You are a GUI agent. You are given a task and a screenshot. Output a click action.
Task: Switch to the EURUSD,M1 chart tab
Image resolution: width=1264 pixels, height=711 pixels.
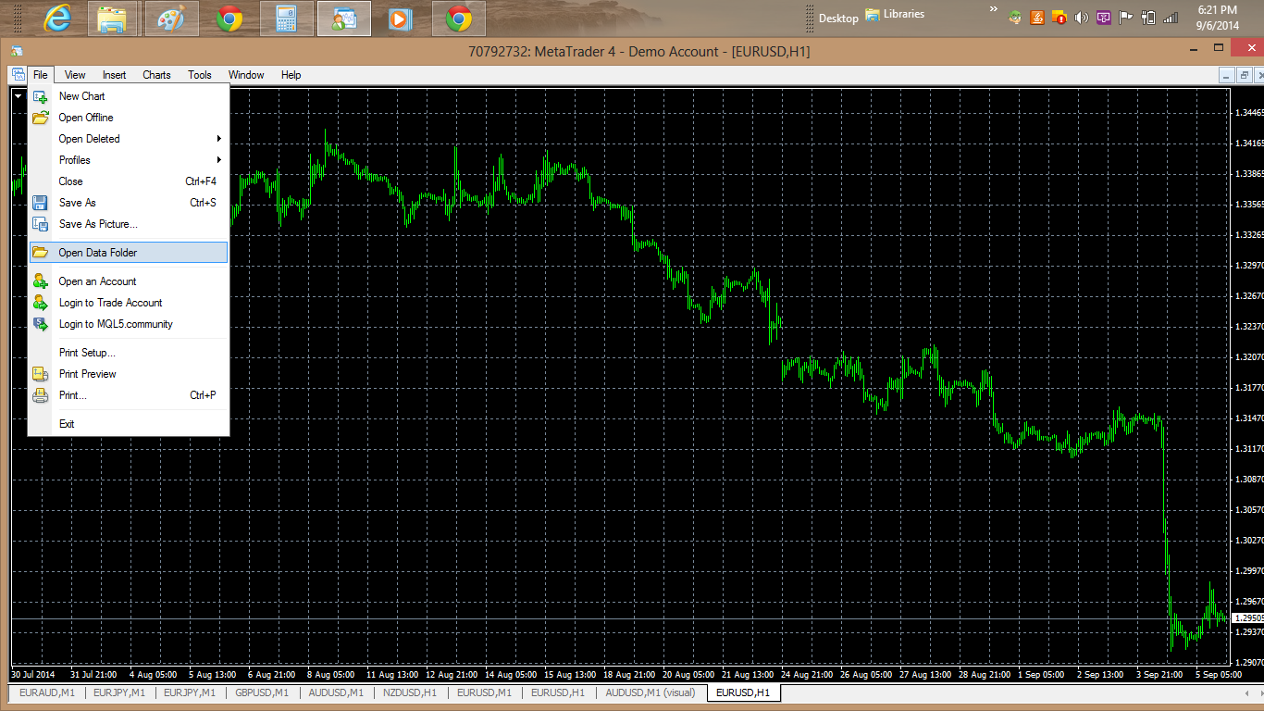coord(484,692)
